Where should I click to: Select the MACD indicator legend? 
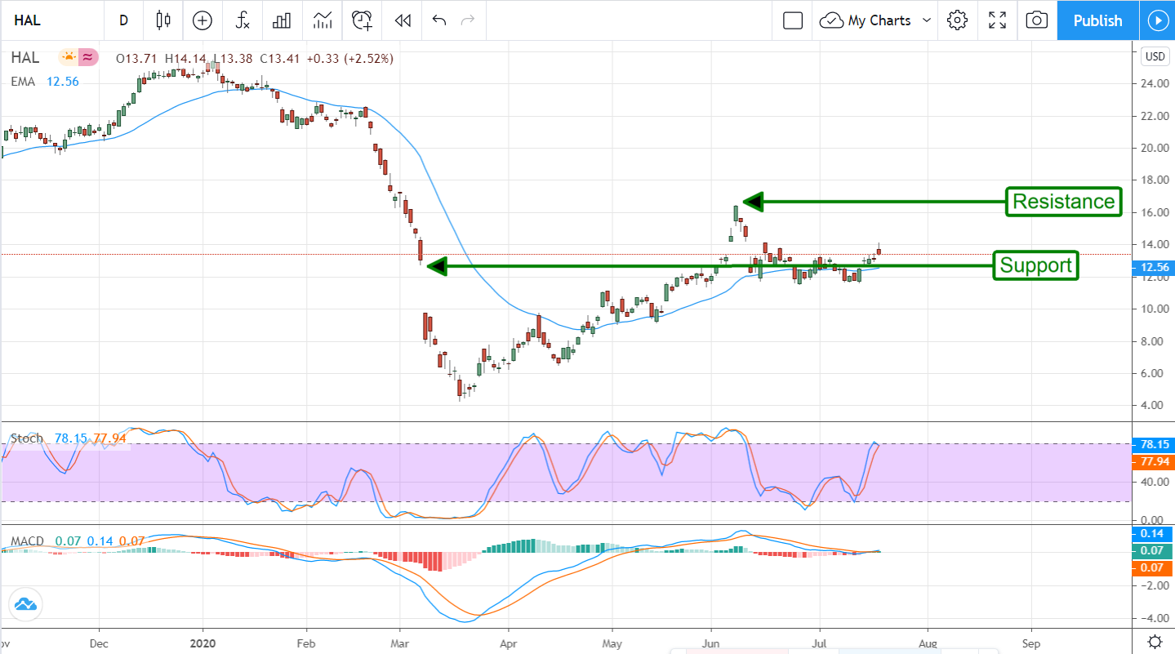click(x=28, y=541)
